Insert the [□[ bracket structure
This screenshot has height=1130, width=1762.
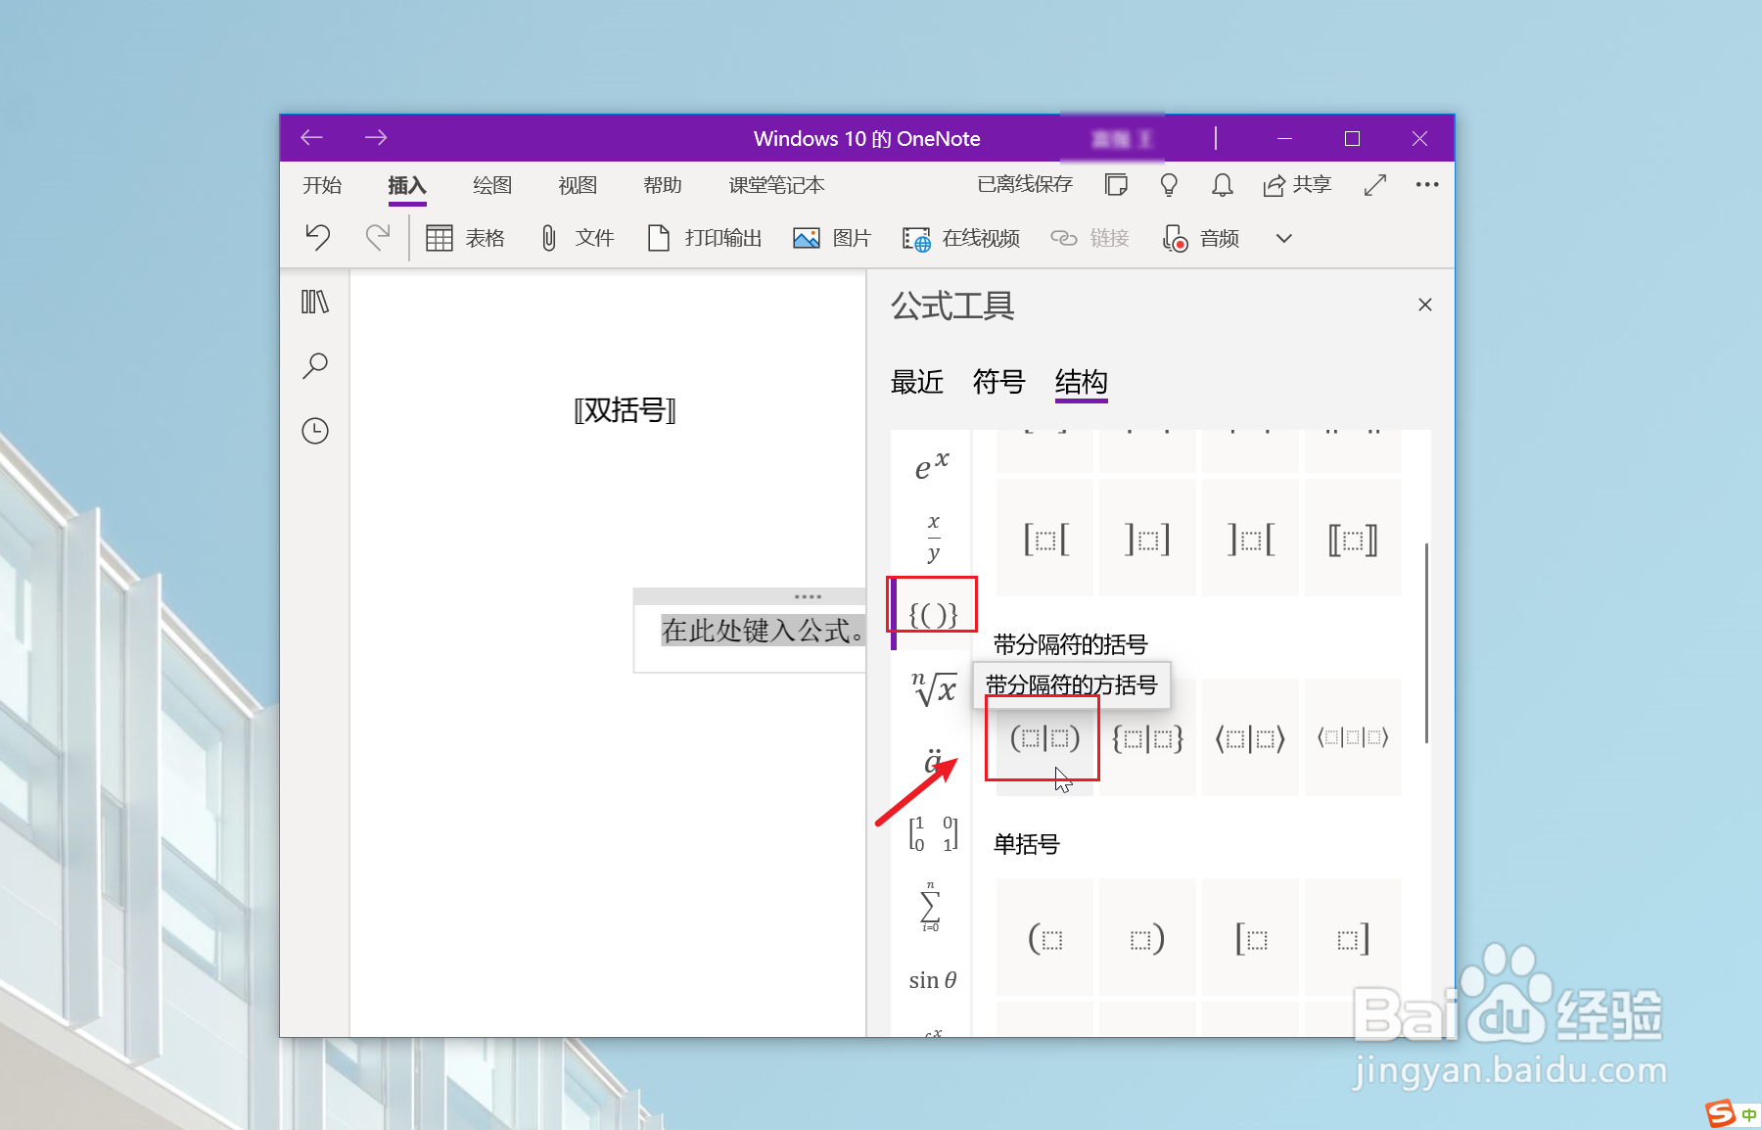1045,539
